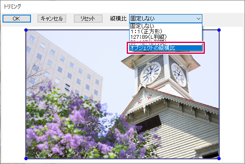Click the side clock face on the tower
The height and width of the screenshot is (164, 245).
click(x=179, y=75)
